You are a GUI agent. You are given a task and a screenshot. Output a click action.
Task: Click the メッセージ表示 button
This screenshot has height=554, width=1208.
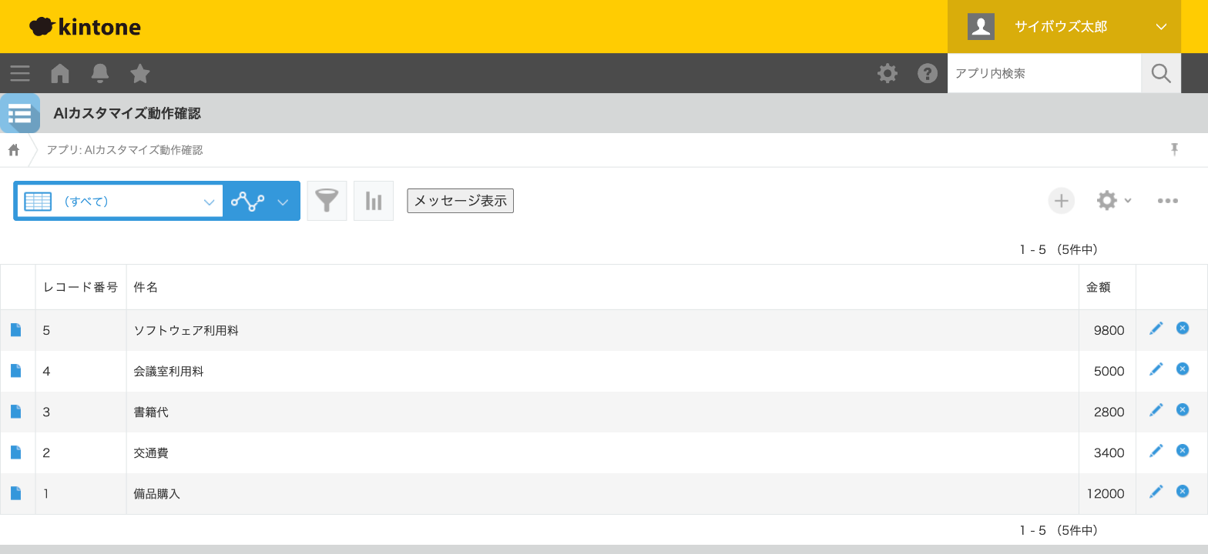[x=461, y=201]
